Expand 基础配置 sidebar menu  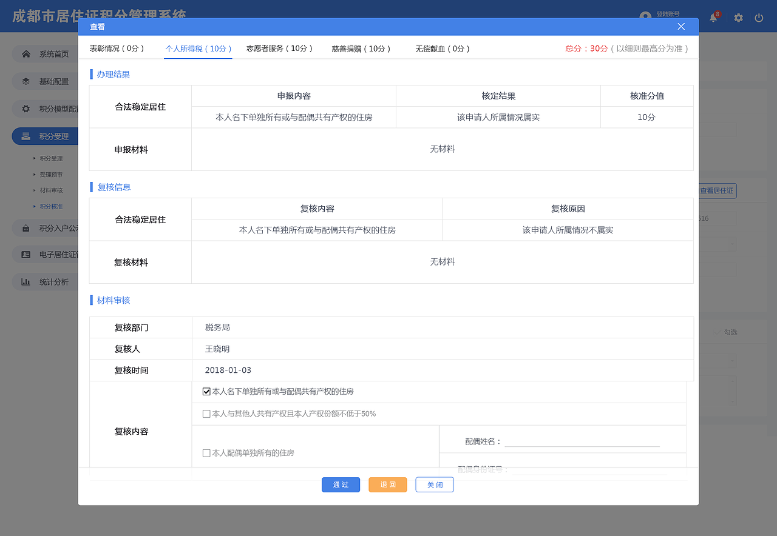pos(46,81)
